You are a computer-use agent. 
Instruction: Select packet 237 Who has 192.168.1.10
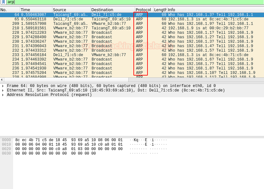(x=132, y=73)
